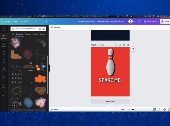Click the Add page button
This screenshot has height=126, width=170.
pyautogui.click(x=110, y=101)
